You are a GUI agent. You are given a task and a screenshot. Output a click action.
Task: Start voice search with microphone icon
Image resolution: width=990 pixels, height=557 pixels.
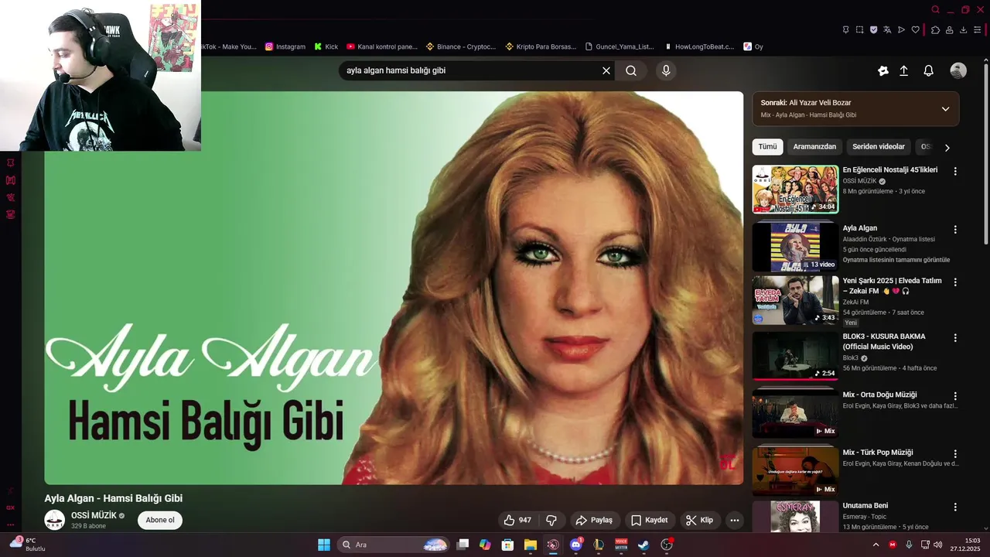click(666, 70)
